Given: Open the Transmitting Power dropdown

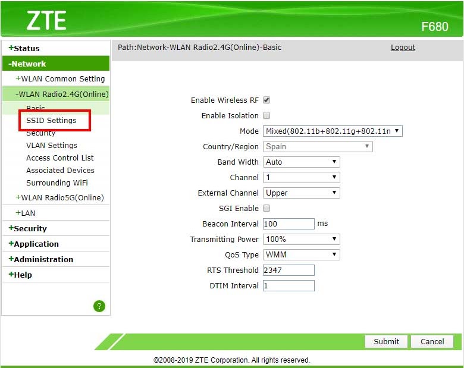Looking at the screenshot, I should tap(301, 239).
